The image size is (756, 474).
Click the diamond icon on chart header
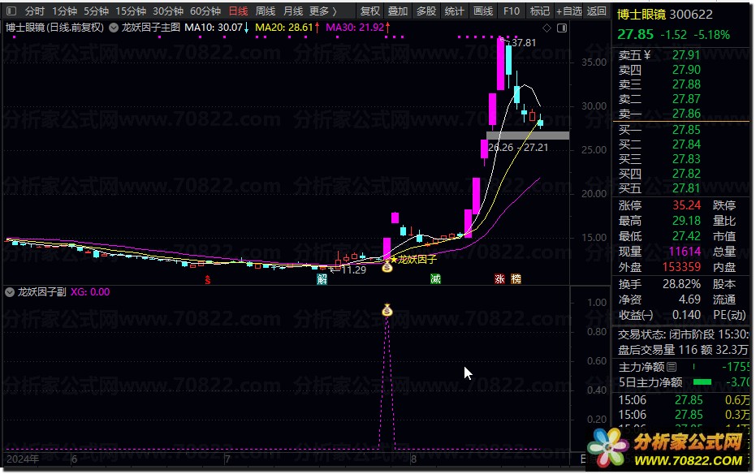[x=546, y=28]
